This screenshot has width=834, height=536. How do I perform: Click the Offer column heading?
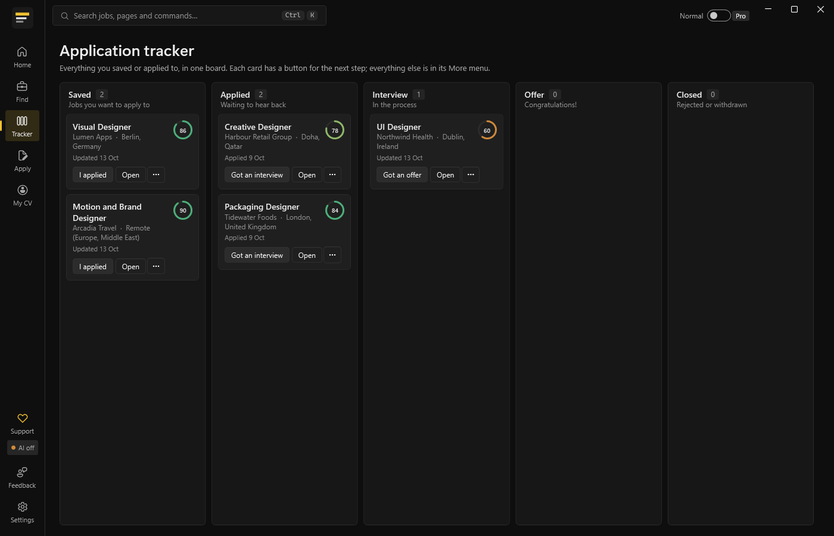click(x=534, y=95)
